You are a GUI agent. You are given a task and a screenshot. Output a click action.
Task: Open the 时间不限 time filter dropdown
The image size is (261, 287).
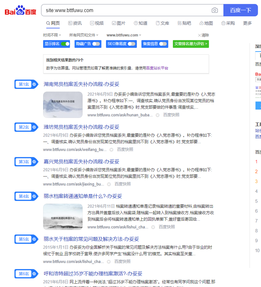click(x=52, y=35)
